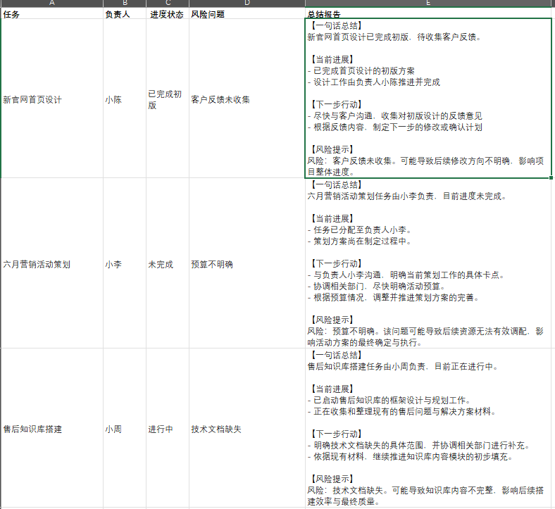555x509 pixels.
Task: Select the 小陈 owner cell
Action: click(125, 99)
